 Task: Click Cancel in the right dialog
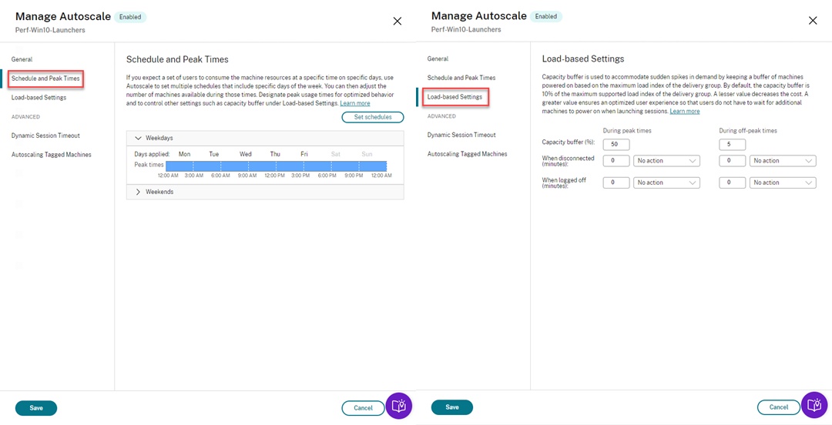778,407
